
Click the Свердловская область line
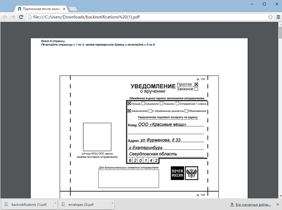pos(153,154)
